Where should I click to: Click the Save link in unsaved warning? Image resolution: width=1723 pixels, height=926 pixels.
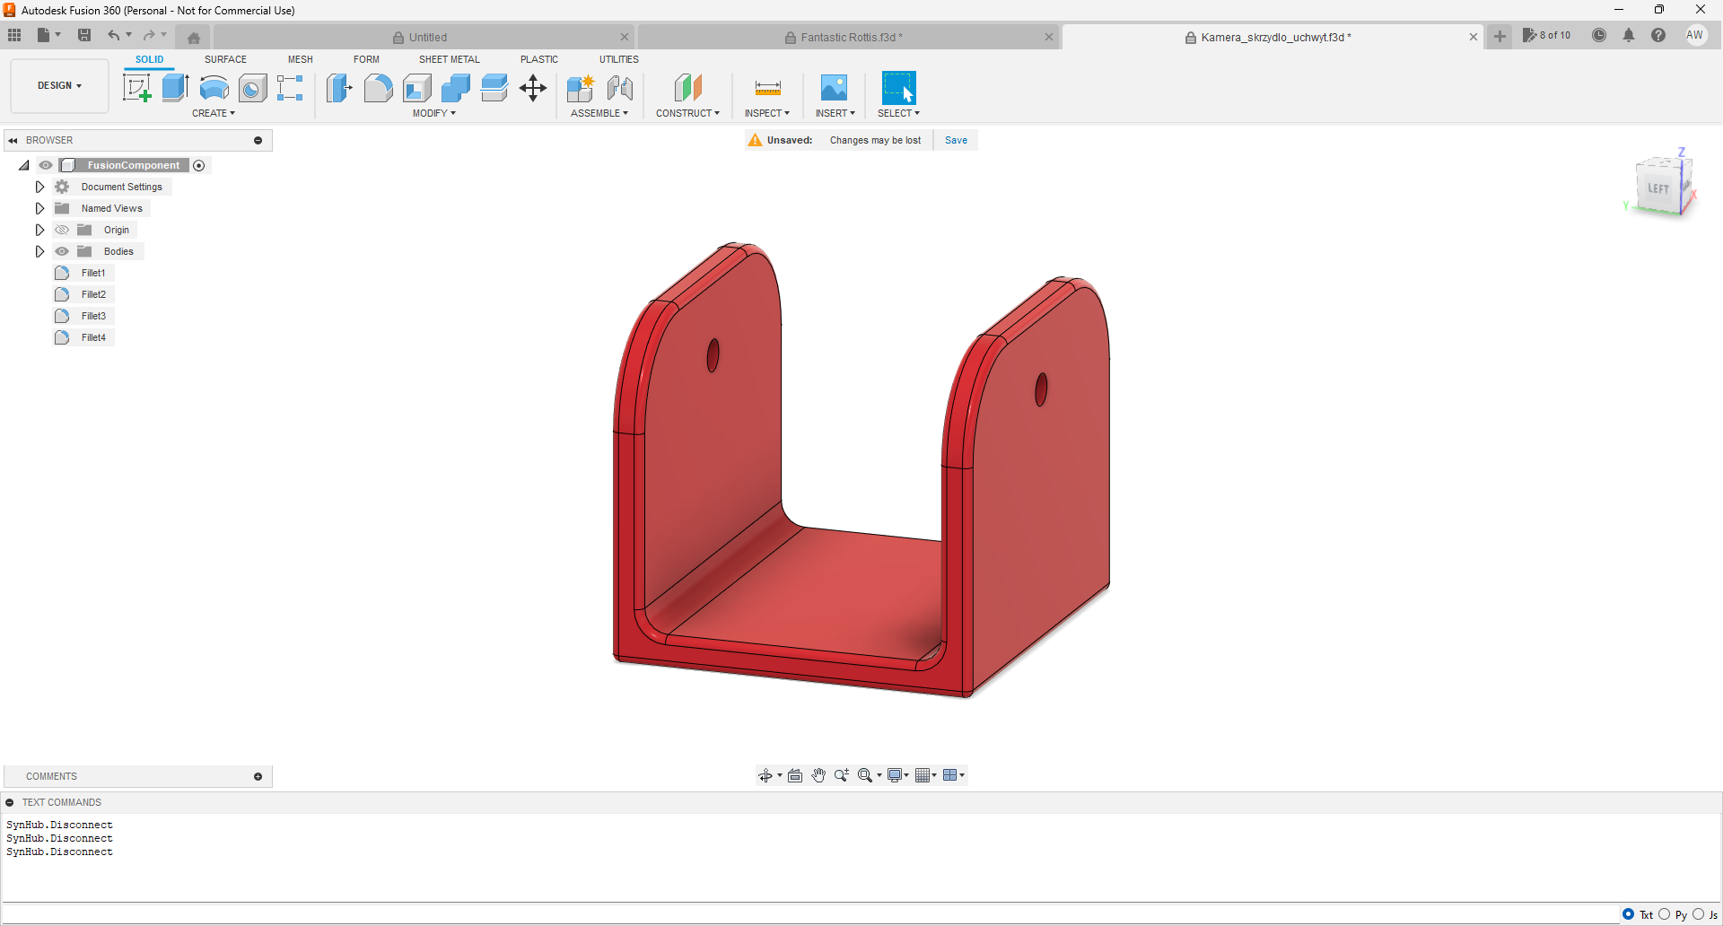(x=956, y=140)
